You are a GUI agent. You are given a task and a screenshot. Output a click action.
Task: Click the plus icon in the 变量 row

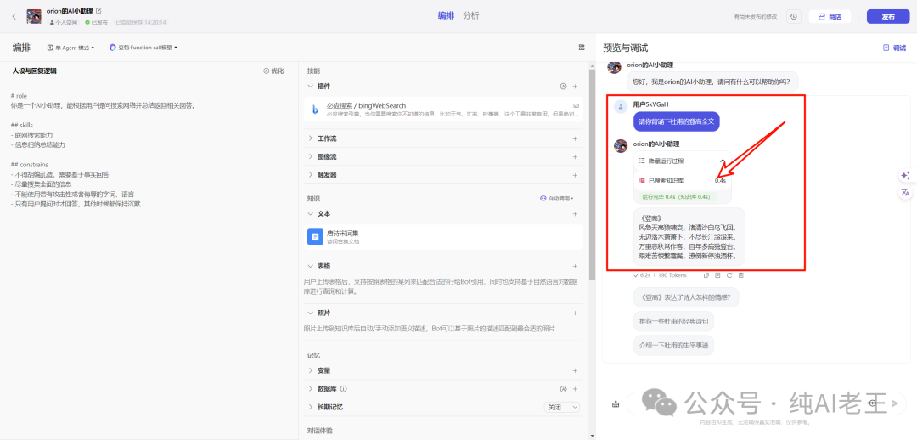point(575,370)
